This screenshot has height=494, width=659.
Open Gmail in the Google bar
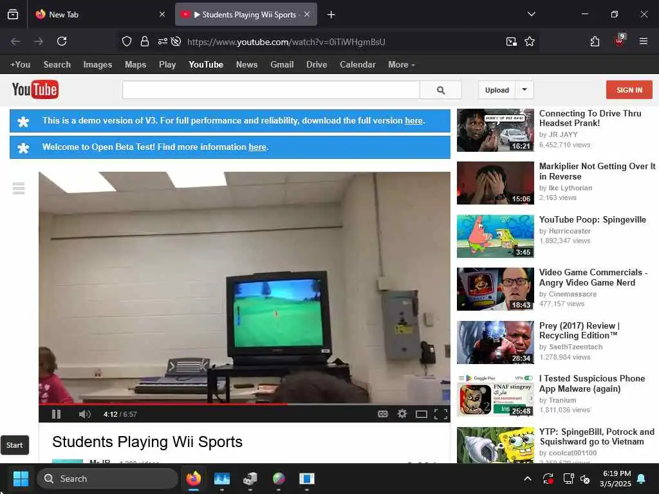[282, 65]
